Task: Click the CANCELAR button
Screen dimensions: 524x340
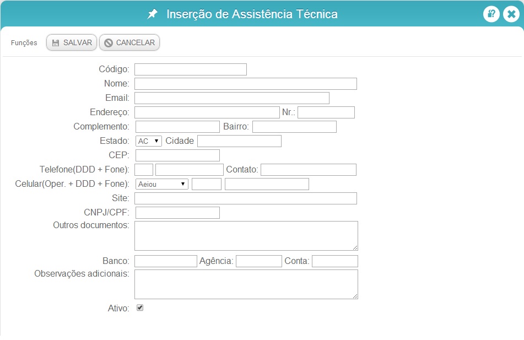Action: (129, 42)
